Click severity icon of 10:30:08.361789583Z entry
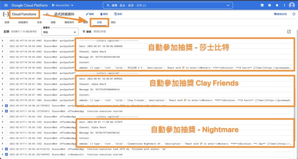 click(x=6, y=106)
